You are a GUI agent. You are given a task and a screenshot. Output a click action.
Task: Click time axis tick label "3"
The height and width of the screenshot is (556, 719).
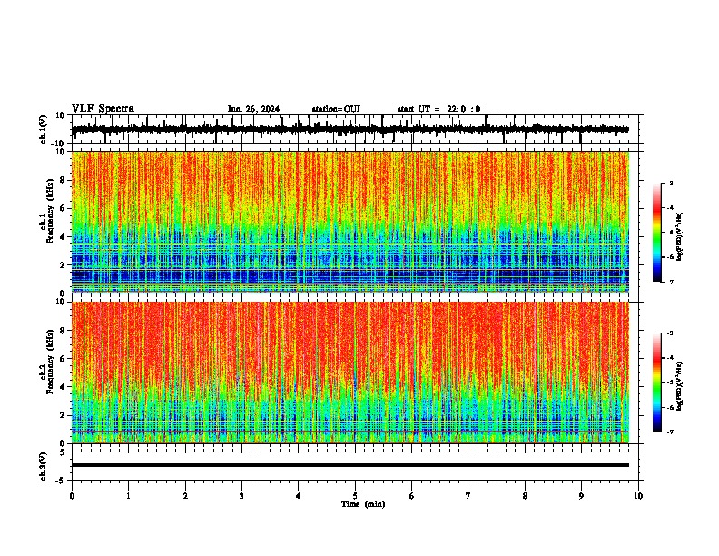pos(241,496)
